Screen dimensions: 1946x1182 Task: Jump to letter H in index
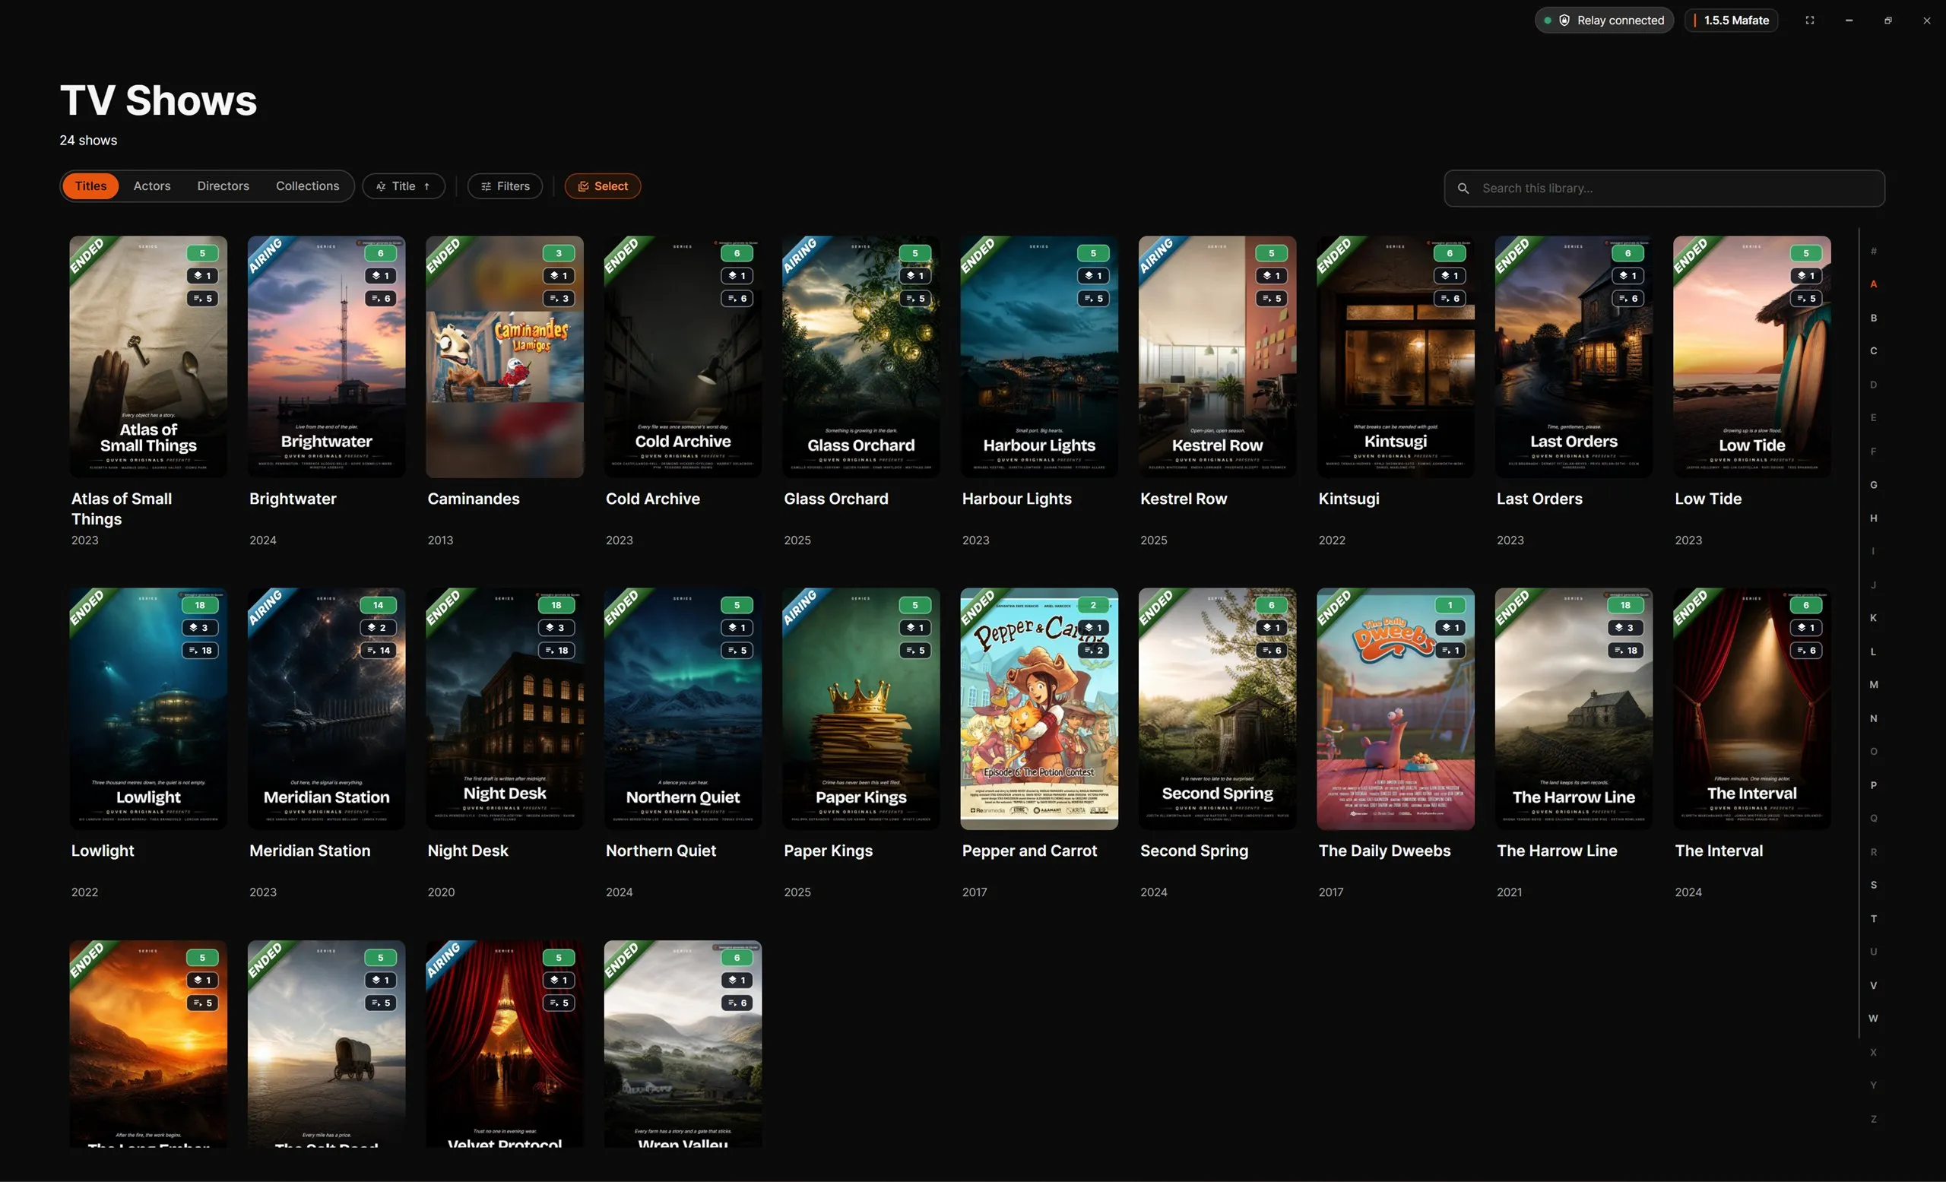(1873, 518)
